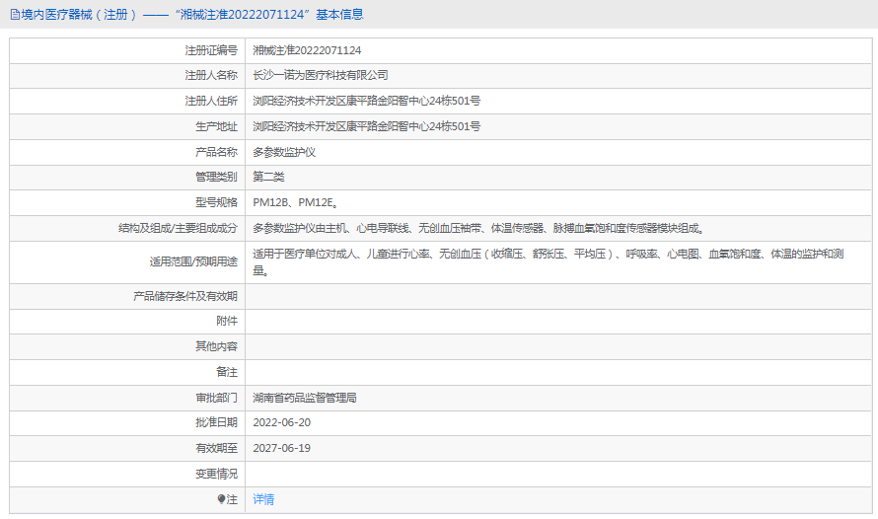Click the 适用范围/预期用途 label
Image resolution: width=878 pixels, height=519 pixels.
[x=193, y=262]
